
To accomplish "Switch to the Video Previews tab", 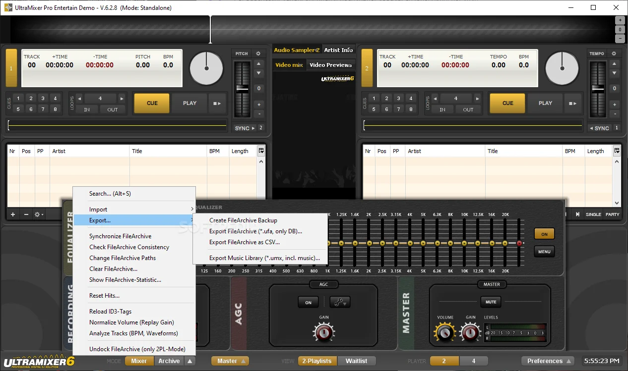I will tap(330, 65).
